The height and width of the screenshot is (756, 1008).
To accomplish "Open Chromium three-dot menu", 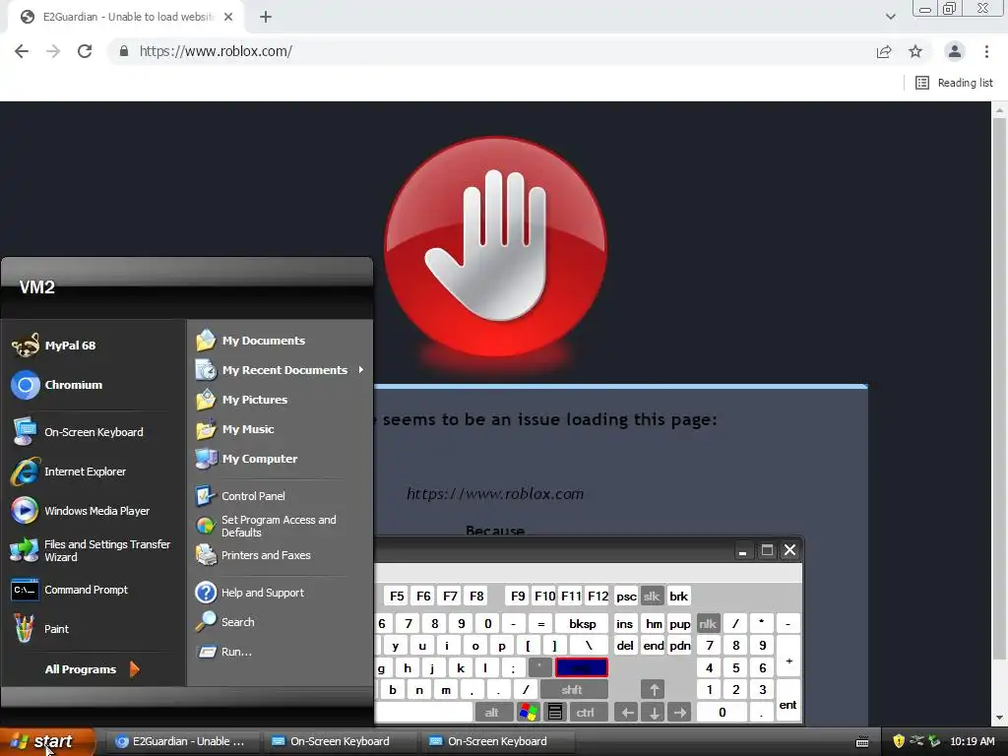I will [x=986, y=51].
